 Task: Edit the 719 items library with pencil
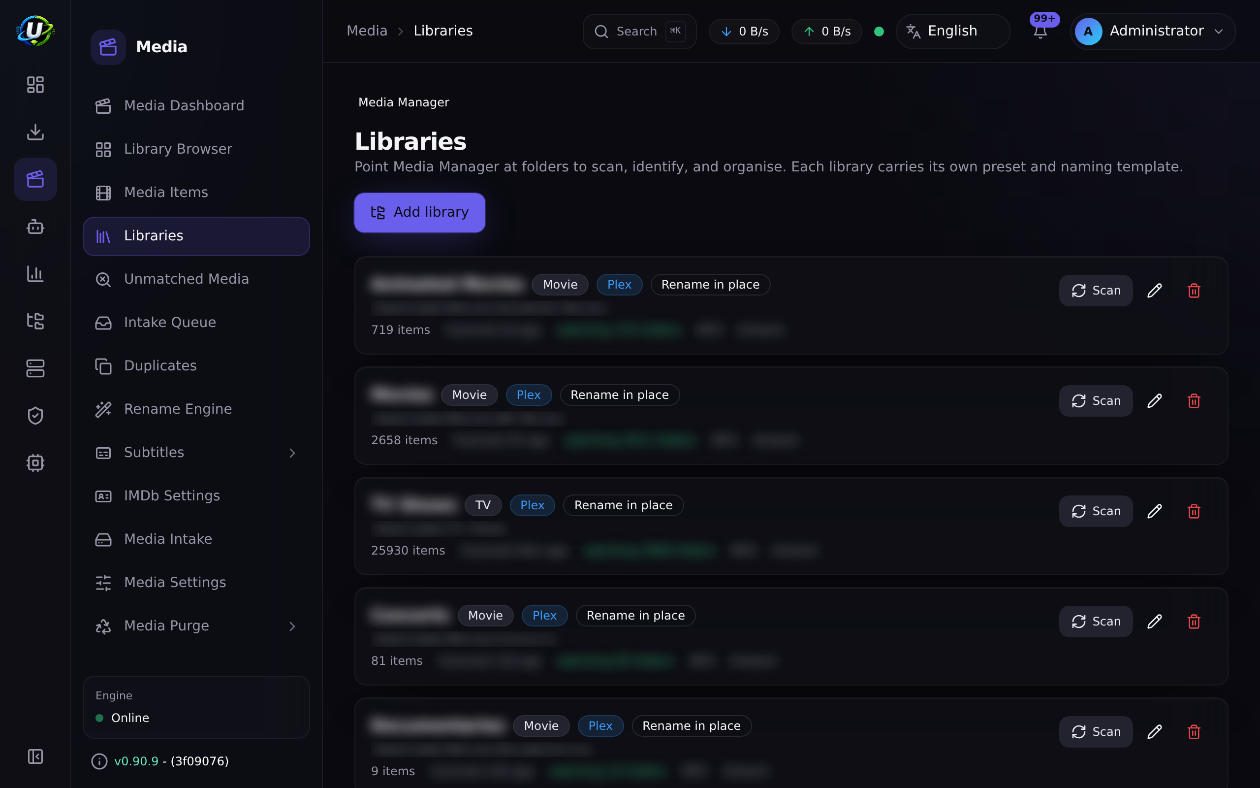(1154, 290)
